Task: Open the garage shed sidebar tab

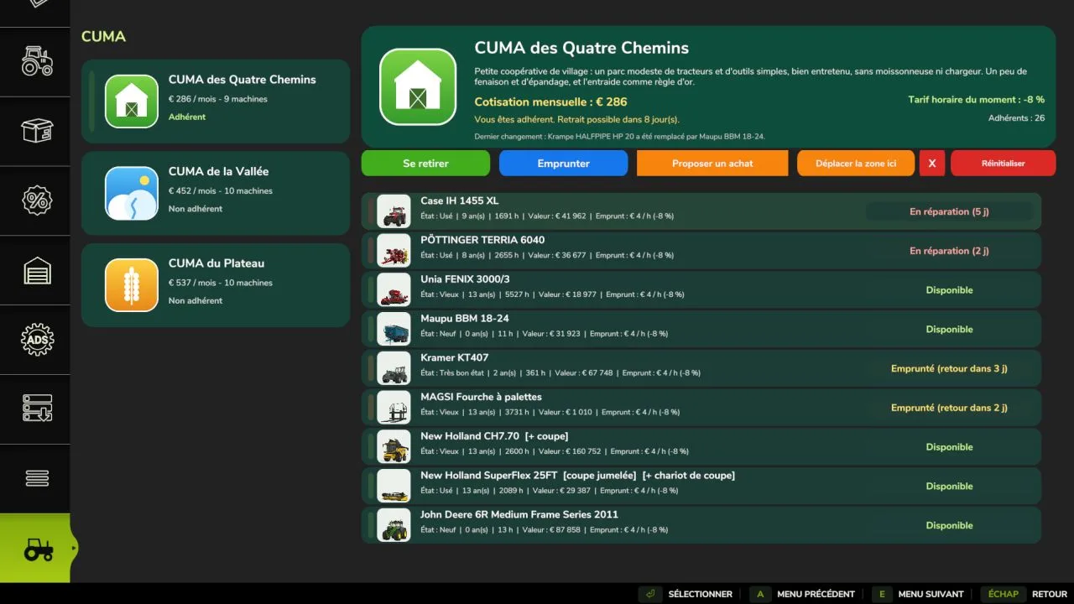Action: [x=36, y=270]
